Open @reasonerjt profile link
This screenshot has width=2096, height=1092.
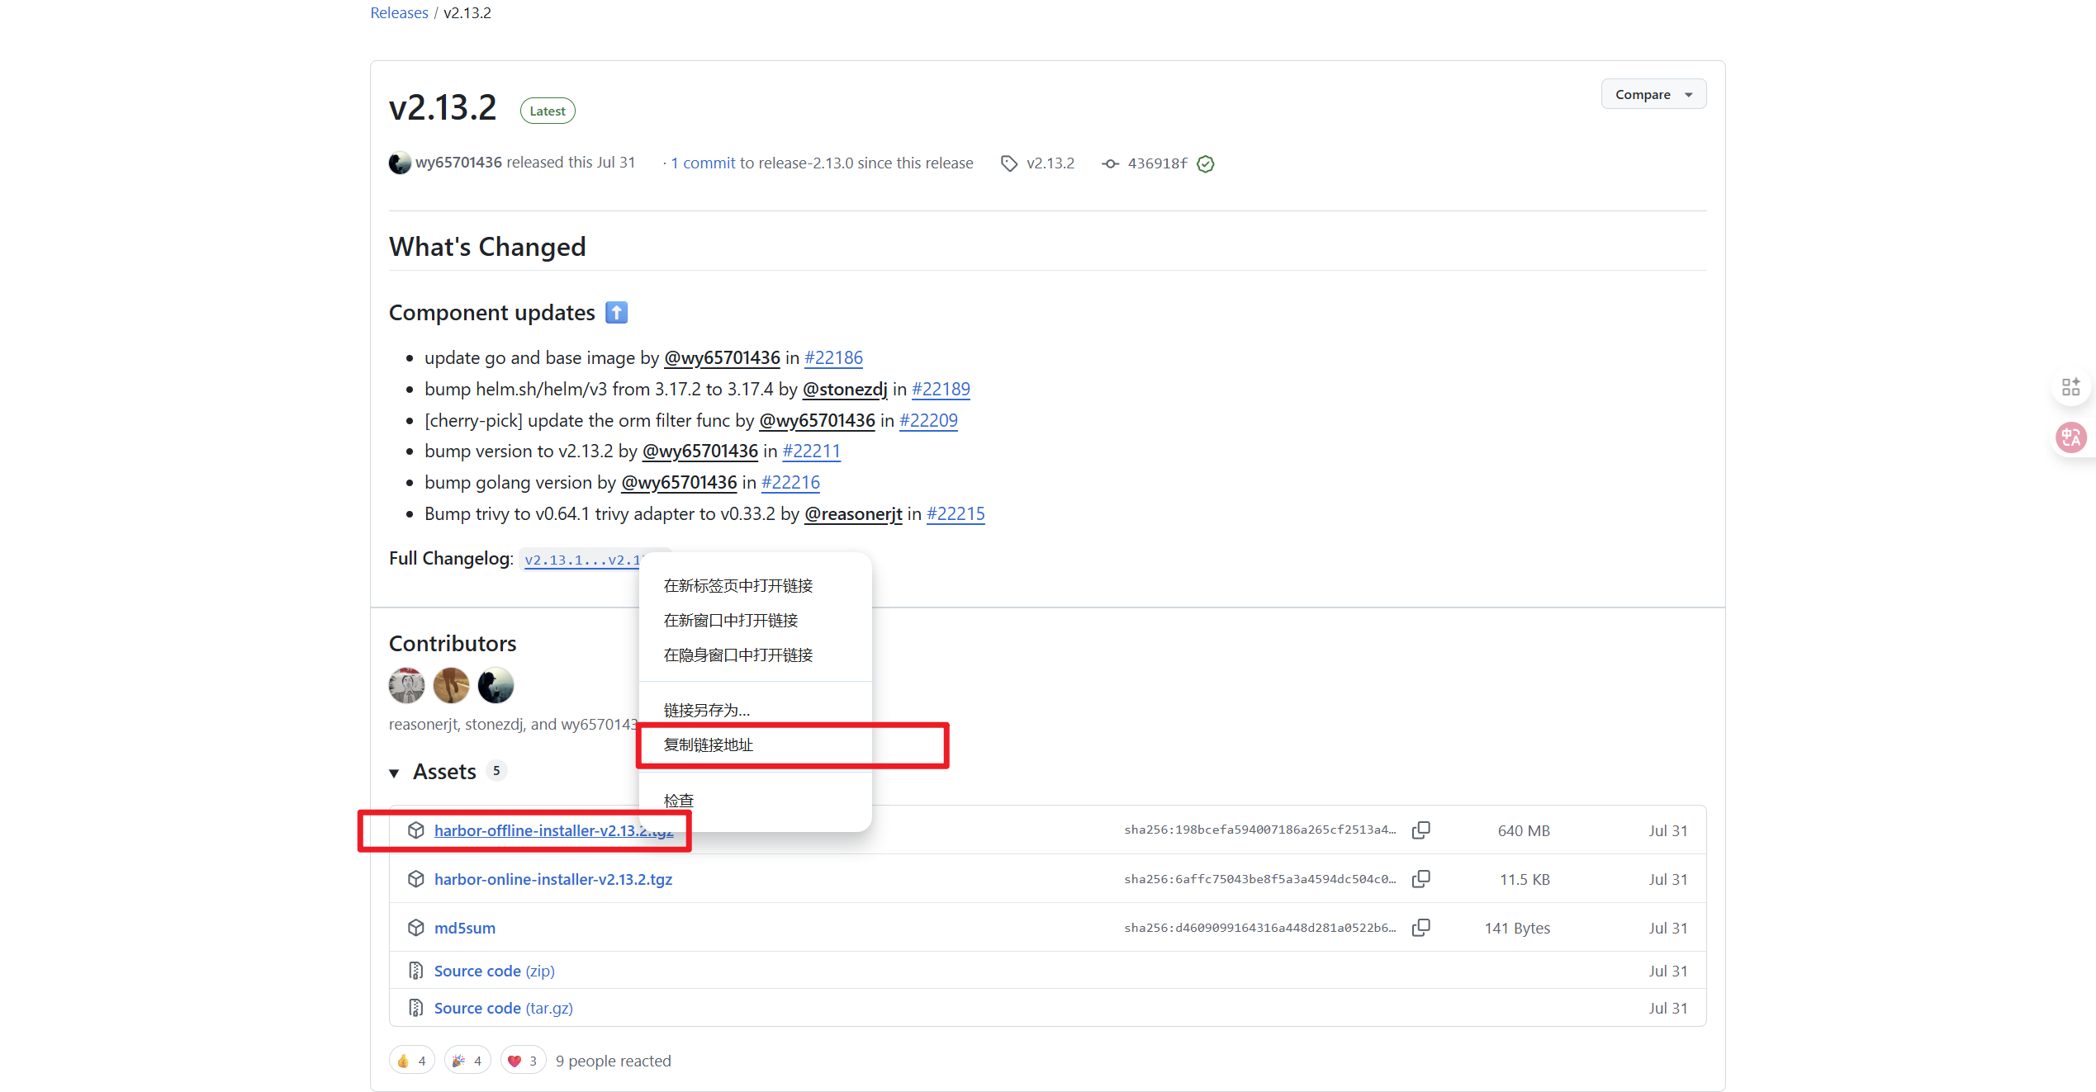tap(853, 513)
